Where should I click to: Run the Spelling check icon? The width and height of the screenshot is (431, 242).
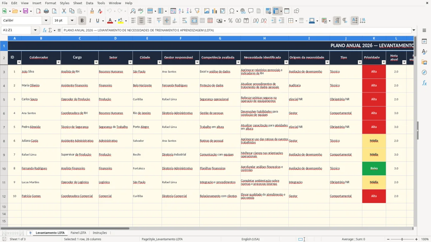(x=141, y=11)
